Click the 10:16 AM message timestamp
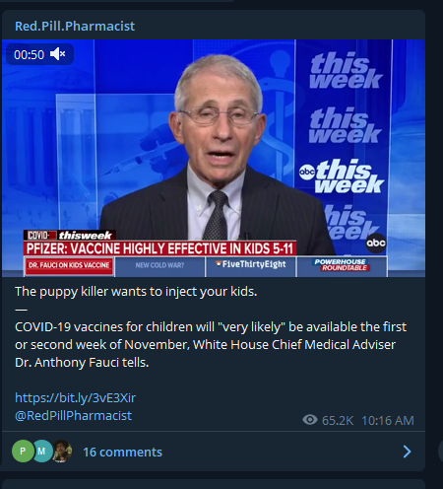This screenshot has width=443, height=489. (x=388, y=420)
